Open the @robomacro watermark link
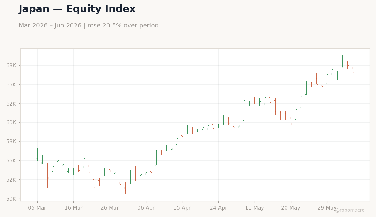 (x=349, y=210)
